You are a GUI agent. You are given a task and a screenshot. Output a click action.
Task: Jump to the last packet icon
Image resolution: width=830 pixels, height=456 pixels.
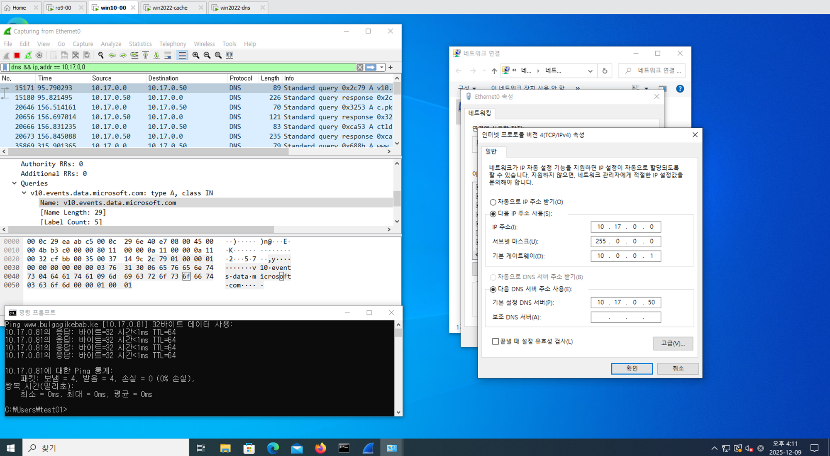point(156,55)
